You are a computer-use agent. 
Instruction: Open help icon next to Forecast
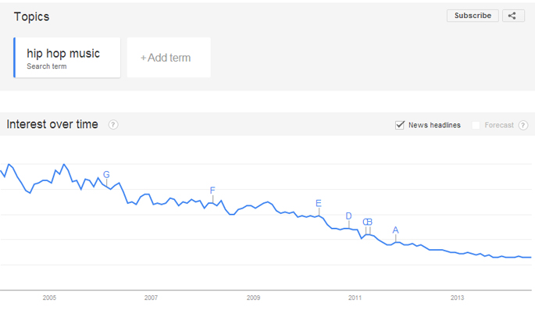523,125
